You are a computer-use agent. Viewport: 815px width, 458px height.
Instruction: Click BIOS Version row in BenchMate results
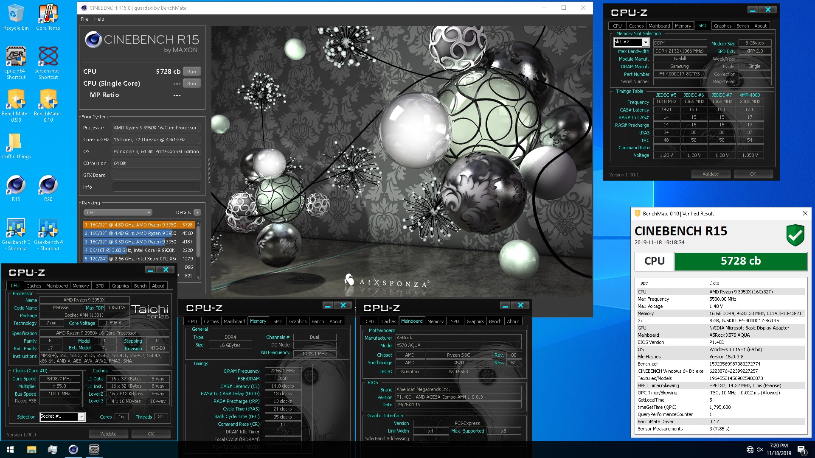pos(720,342)
